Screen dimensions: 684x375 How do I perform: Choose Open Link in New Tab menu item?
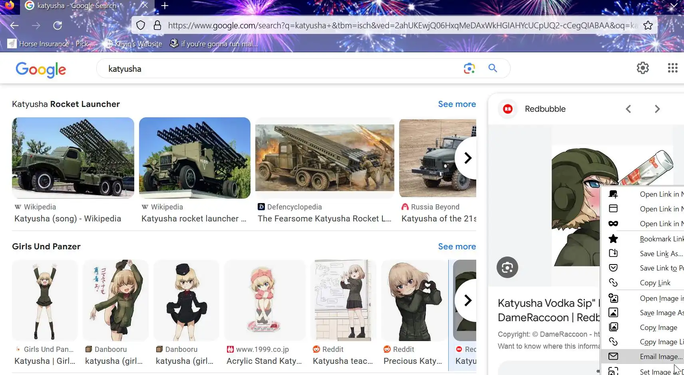coord(642,194)
